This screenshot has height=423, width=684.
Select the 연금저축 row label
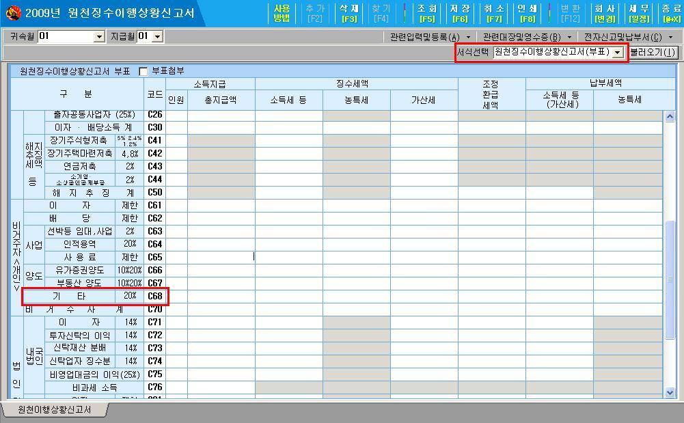point(80,167)
